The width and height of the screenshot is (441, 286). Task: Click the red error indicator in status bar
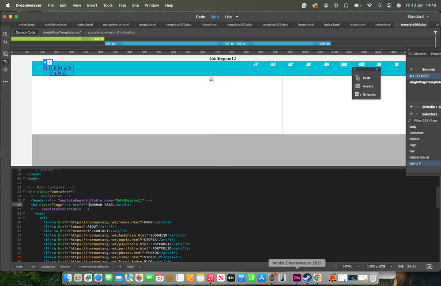335,266
